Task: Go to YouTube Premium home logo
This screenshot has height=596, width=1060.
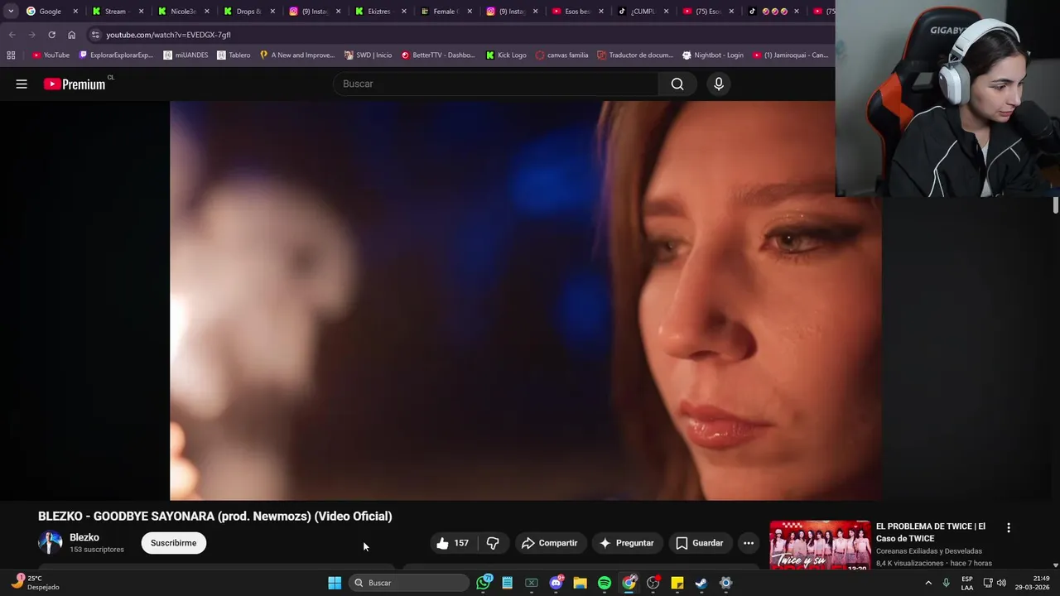Action: pyautogui.click(x=75, y=84)
